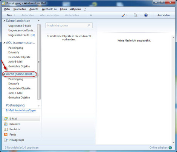Open the Neu dropdown arrow
This screenshot has height=152, width=177.
[14, 15]
